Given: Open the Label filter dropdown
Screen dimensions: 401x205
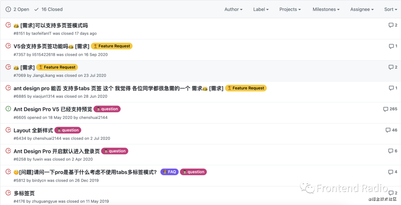Looking at the screenshot, I should point(261,9).
